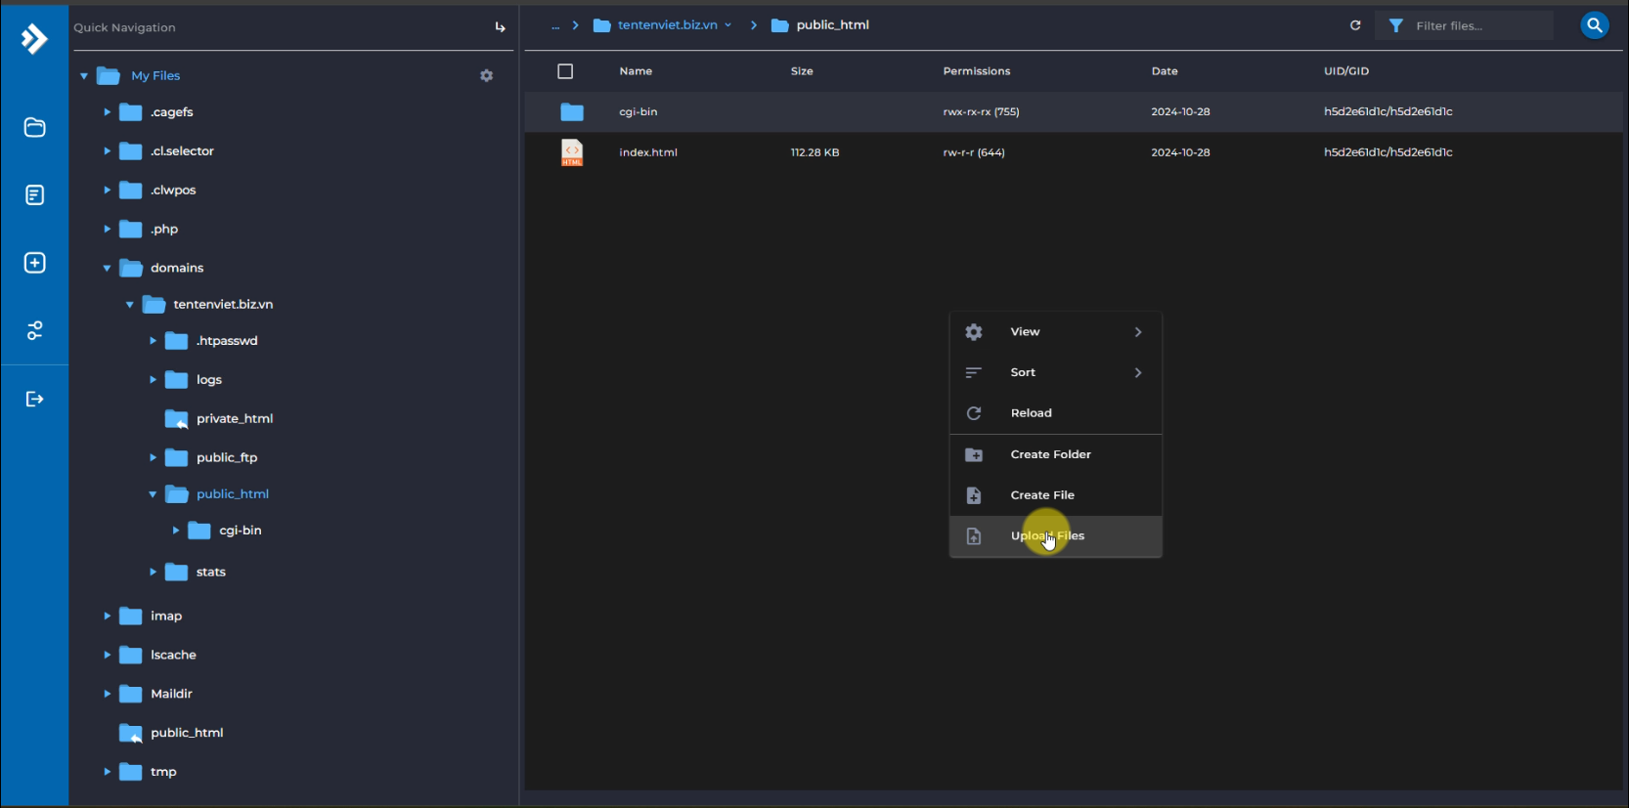
Task: Click the public_html breadcrumb folder icon
Action: (x=779, y=25)
